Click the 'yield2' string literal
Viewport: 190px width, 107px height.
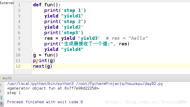tap(72, 27)
